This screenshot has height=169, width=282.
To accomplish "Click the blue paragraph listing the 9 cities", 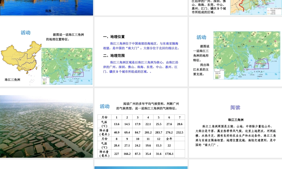I will 141,67.
